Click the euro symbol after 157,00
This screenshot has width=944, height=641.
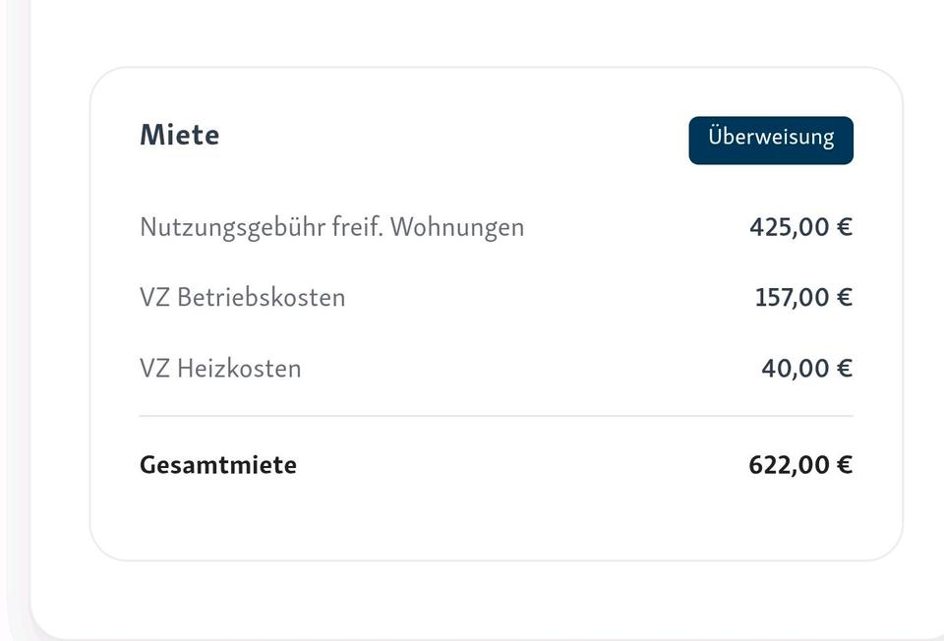(844, 298)
